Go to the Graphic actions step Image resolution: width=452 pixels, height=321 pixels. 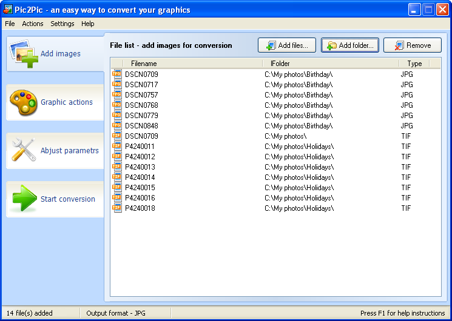[55, 102]
